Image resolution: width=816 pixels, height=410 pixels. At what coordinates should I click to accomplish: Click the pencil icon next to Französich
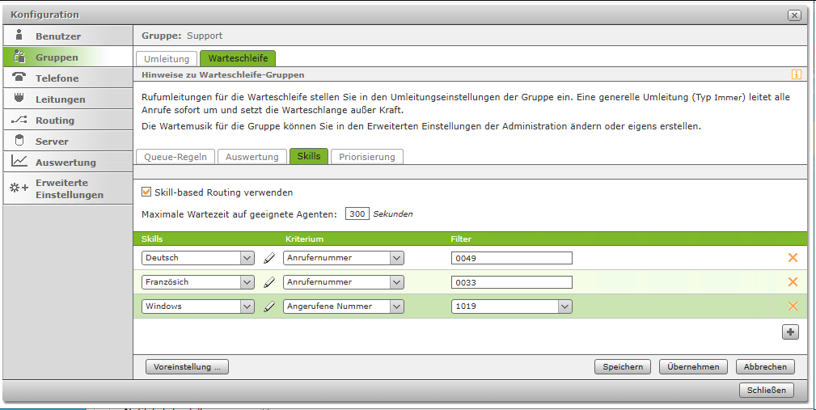[269, 282]
